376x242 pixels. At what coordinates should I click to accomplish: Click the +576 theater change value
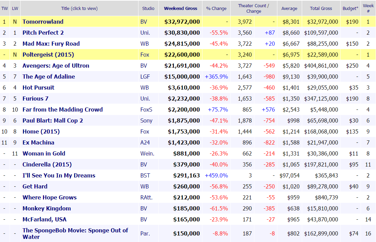tap(268, 110)
